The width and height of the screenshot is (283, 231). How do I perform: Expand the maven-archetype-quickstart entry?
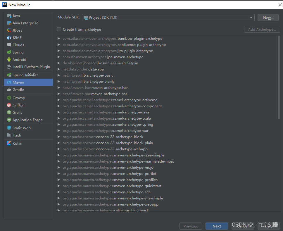point(58,186)
